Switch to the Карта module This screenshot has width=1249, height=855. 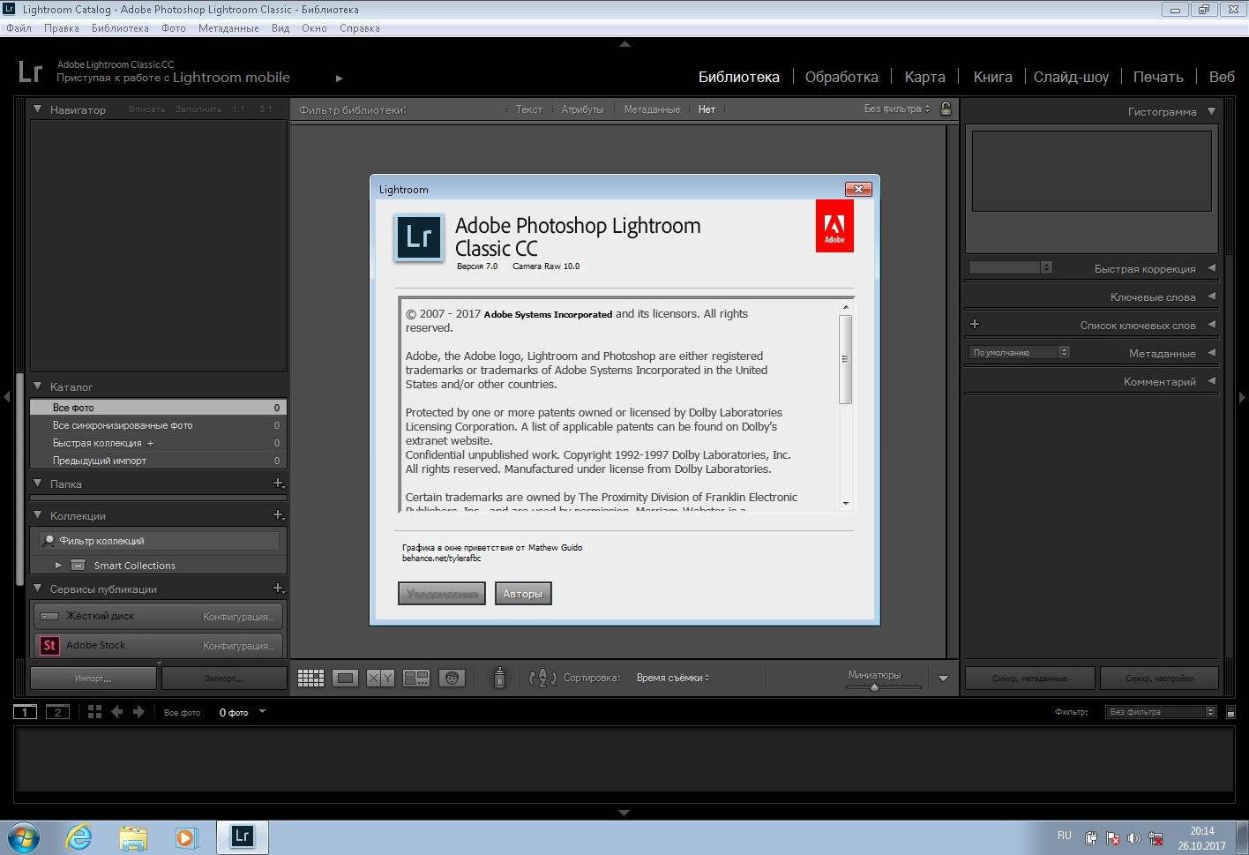[x=924, y=77]
